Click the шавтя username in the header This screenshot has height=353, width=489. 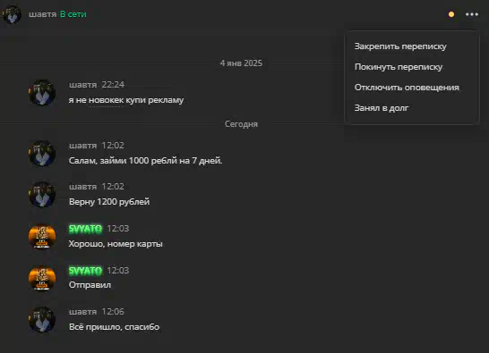(43, 14)
